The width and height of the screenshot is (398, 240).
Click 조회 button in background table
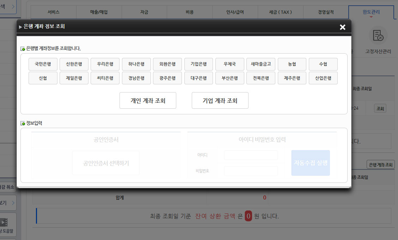(380, 108)
